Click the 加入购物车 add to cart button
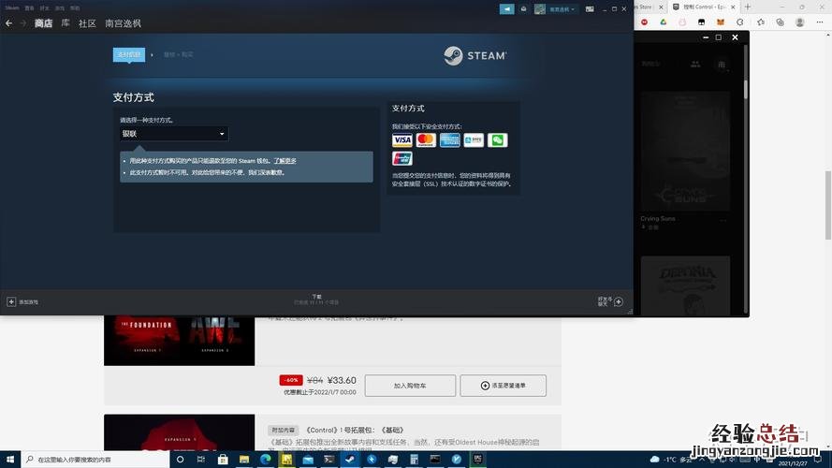Image resolution: width=832 pixels, height=468 pixels. tap(410, 386)
